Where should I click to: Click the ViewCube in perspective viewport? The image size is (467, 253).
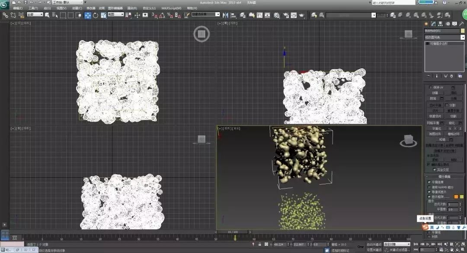pos(408,141)
